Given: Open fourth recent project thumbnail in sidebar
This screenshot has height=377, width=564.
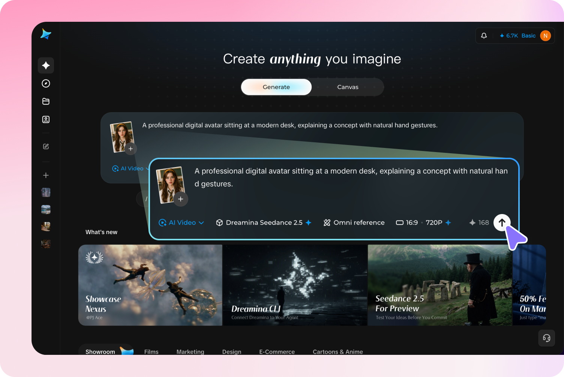Looking at the screenshot, I should point(46,244).
